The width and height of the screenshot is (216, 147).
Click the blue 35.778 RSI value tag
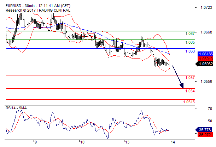click(204, 130)
